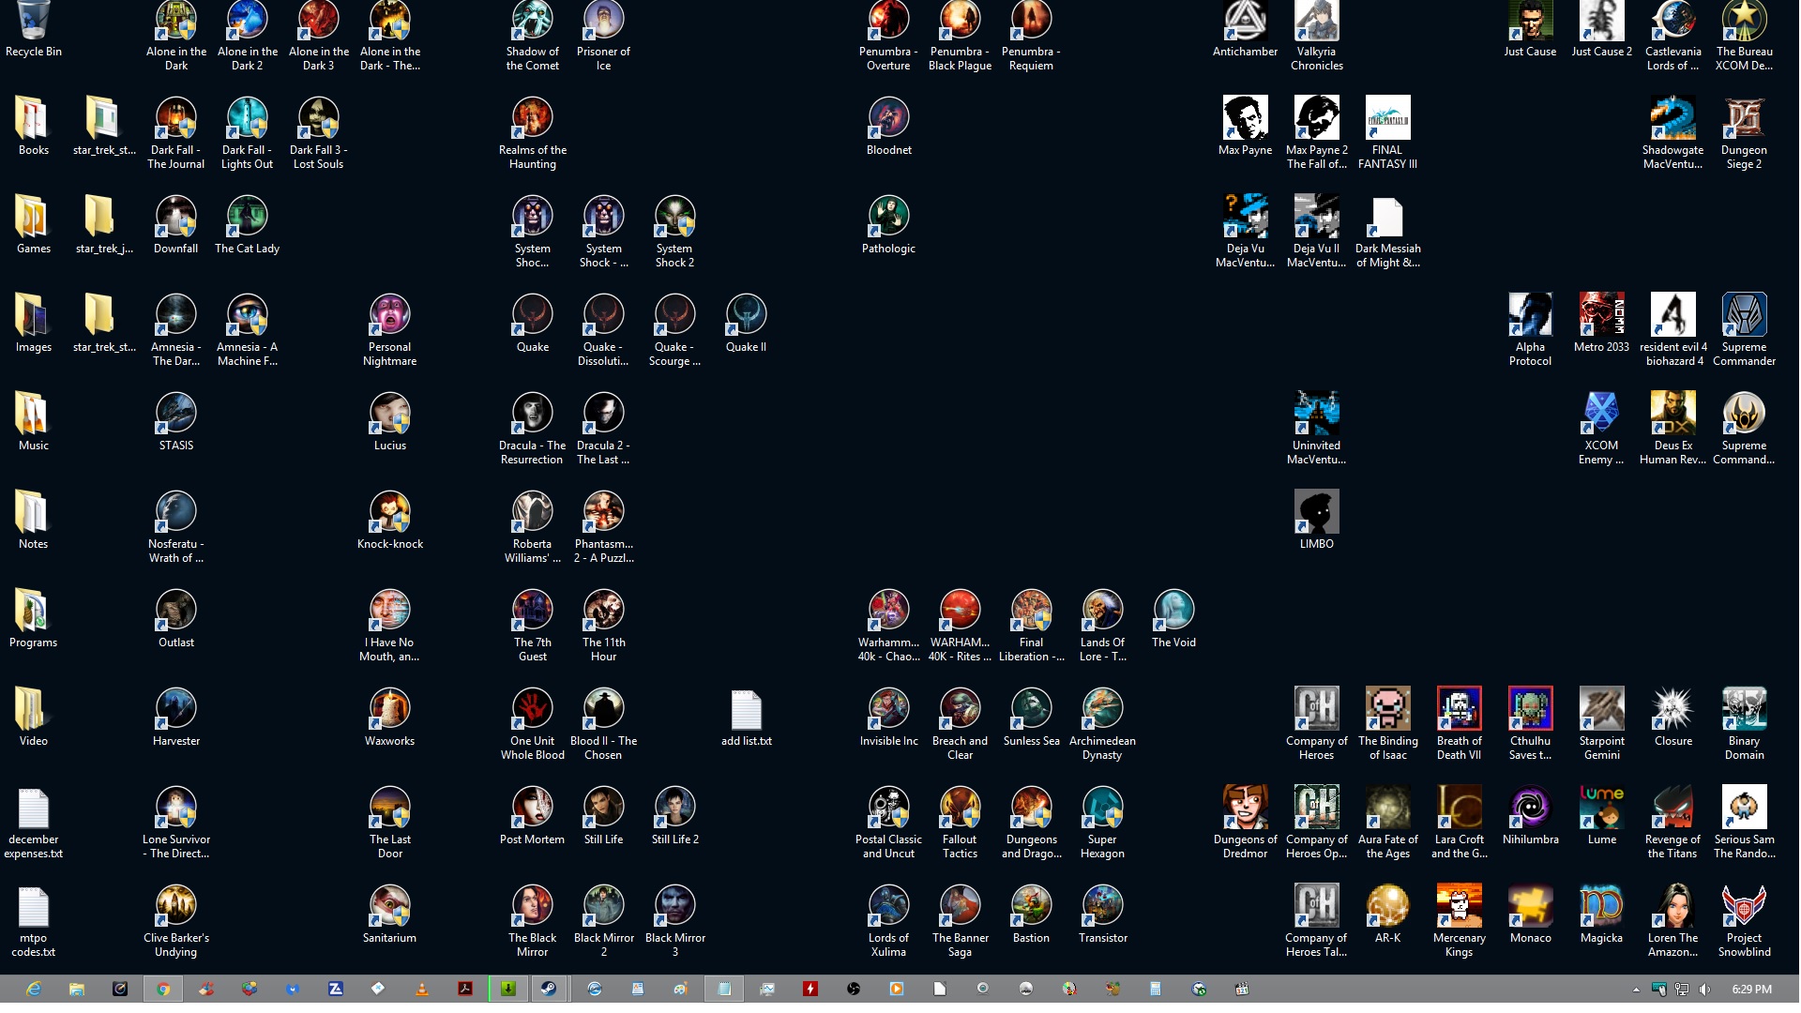Select The 7th Guest icon
The image size is (1801, 1013).
(x=532, y=625)
